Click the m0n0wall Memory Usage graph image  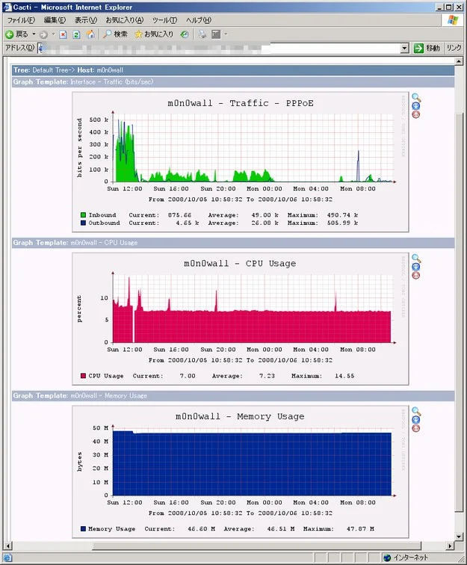pyautogui.click(x=241, y=472)
